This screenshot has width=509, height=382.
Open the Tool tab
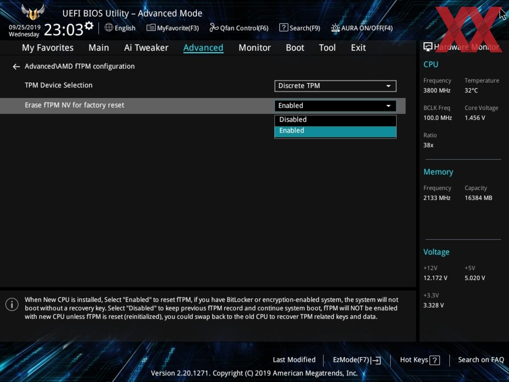(x=327, y=48)
